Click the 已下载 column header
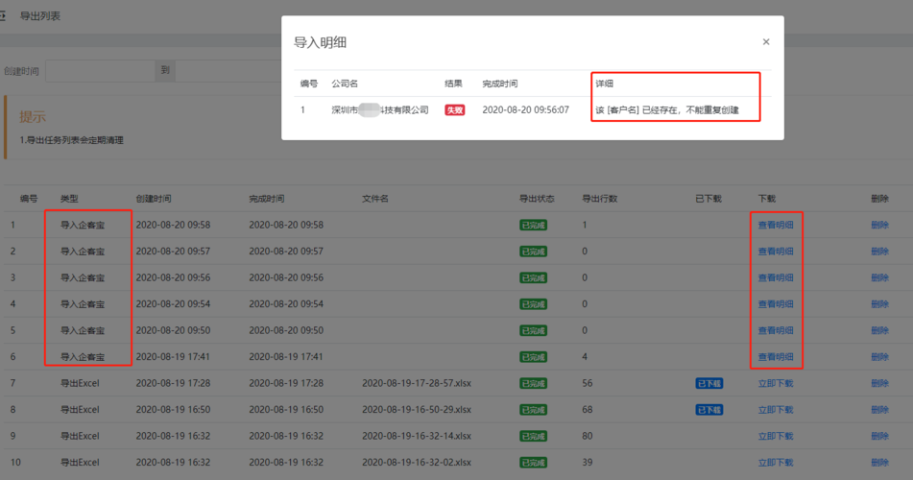The height and width of the screenshot is (480, 913). point(709,199)
